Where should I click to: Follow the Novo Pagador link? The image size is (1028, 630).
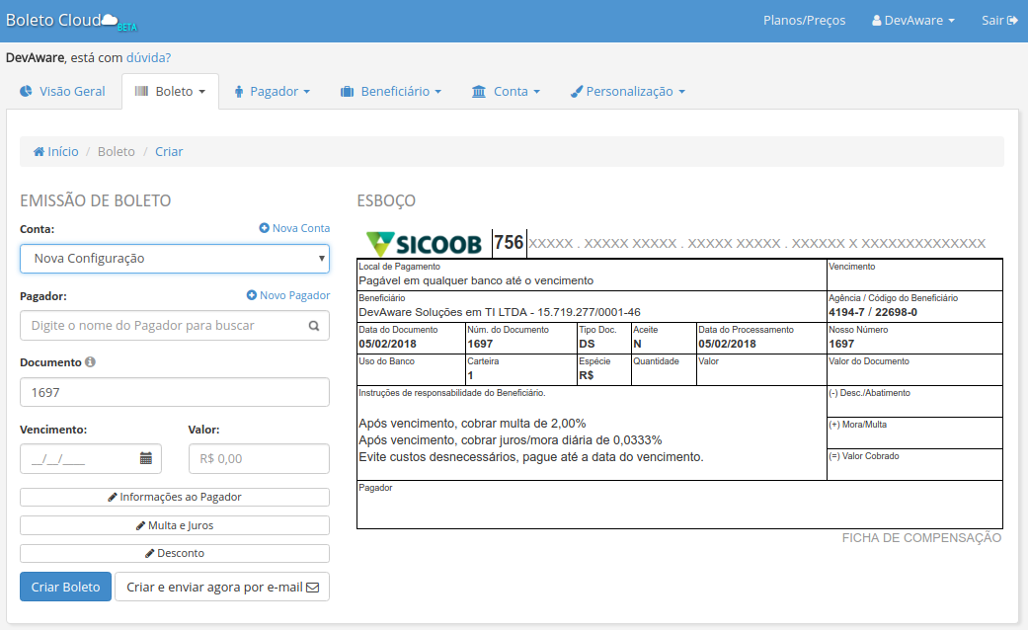coord(288,295)
